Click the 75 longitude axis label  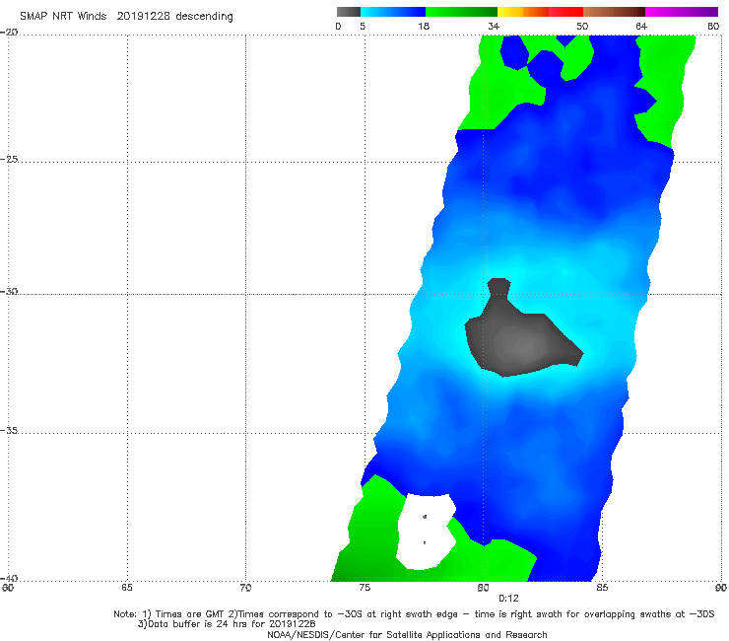pos(364,588)
